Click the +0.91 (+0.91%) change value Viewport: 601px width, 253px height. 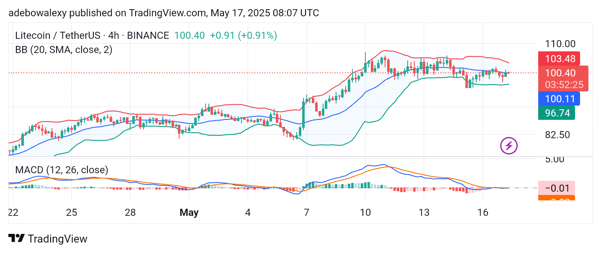[243, 36]
